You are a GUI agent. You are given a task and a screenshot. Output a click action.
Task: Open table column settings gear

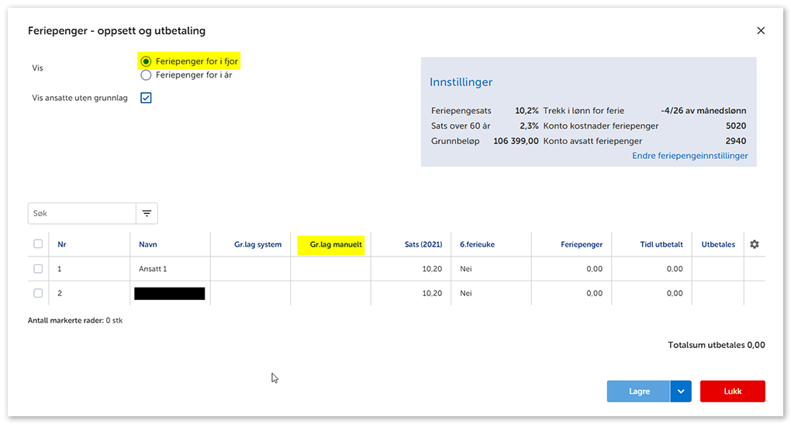754,244
